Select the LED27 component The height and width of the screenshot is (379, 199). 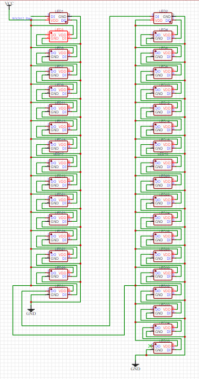coord(59,256)
